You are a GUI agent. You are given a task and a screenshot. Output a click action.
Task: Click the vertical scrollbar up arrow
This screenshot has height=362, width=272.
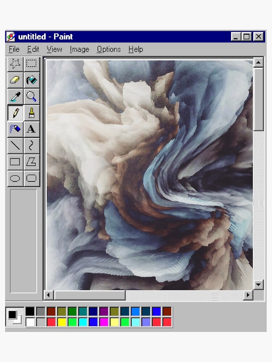(258, 62)
